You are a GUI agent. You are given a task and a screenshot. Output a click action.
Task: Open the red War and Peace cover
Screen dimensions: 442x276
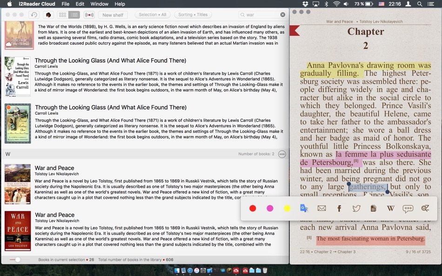[x=18, y=231]
